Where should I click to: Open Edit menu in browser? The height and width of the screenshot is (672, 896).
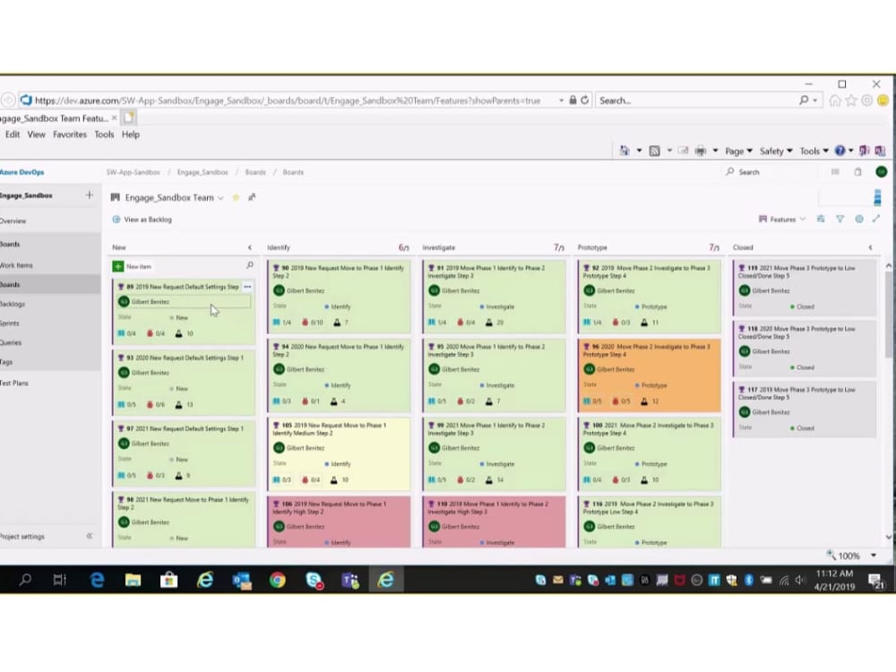[x=13, y=134]
